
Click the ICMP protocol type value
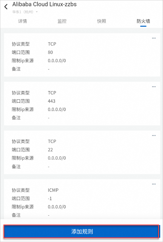click(53, 190)
